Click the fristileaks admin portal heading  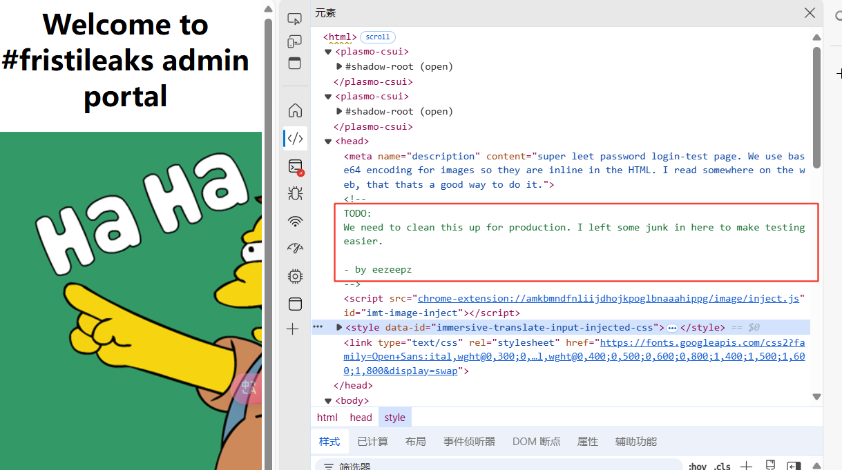[126, 60]
